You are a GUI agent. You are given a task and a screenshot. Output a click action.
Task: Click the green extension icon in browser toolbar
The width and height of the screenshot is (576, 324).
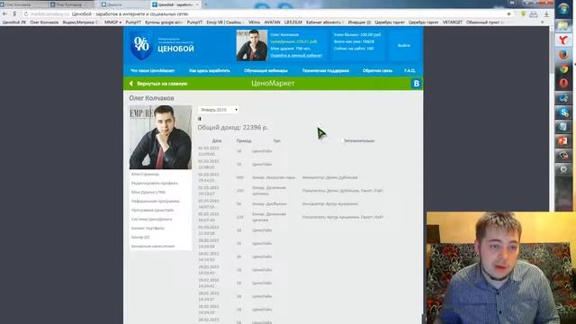(x=523, y=14)
